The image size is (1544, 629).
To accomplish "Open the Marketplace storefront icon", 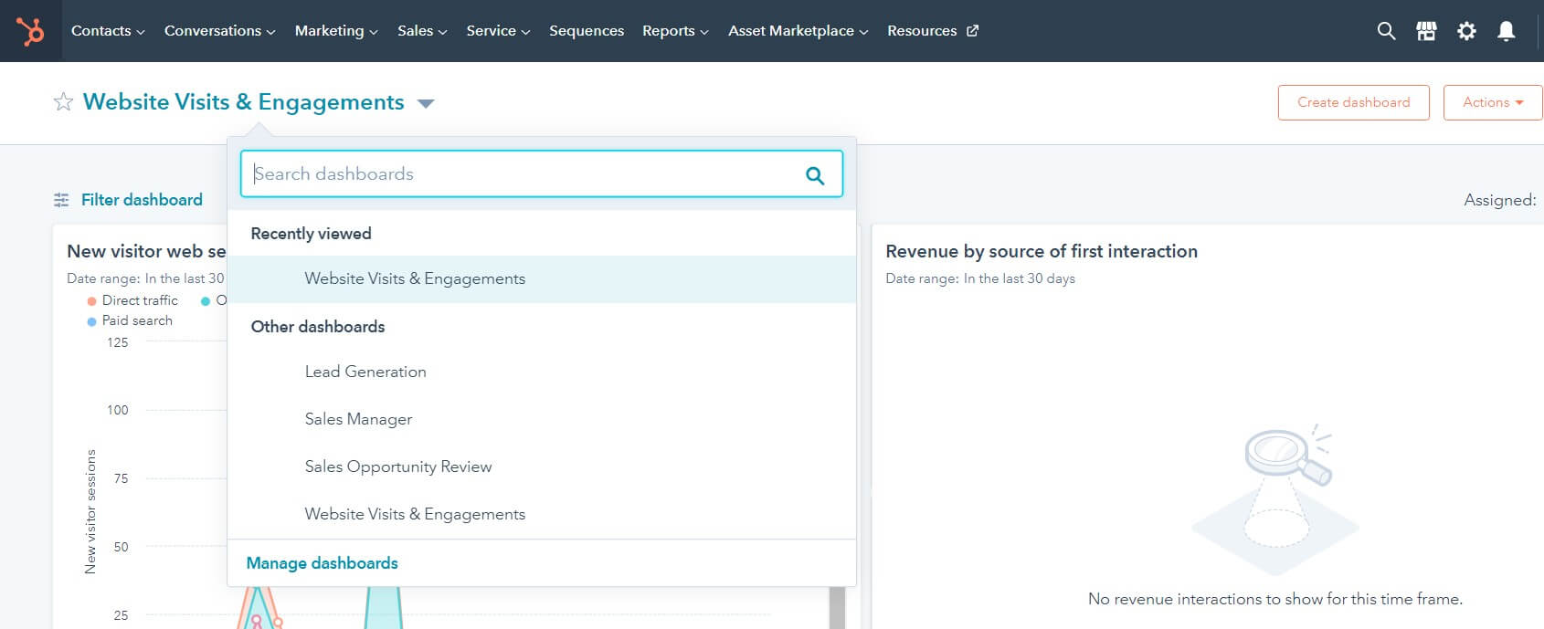I will click(1426, 31).
